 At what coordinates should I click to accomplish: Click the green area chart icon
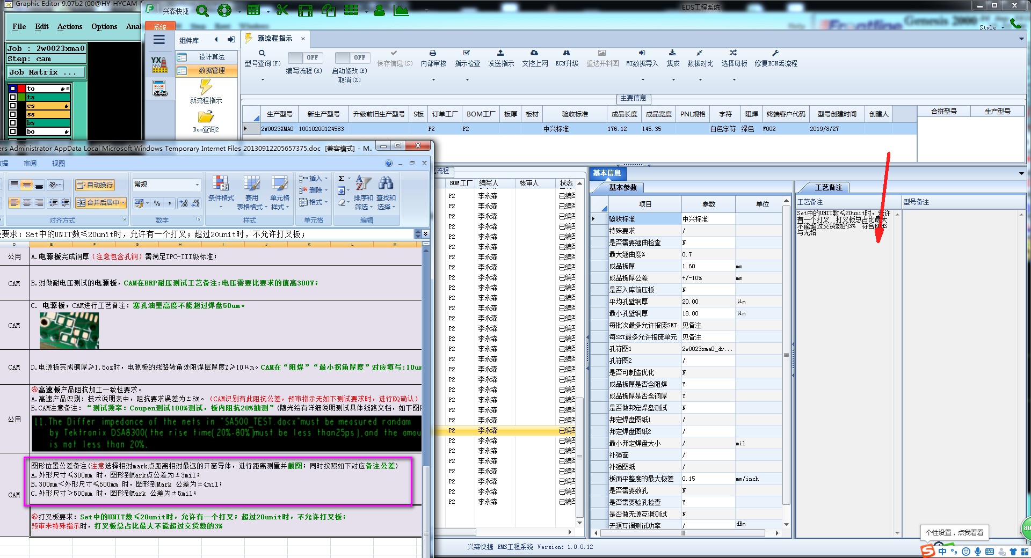(x=401, y=10)
